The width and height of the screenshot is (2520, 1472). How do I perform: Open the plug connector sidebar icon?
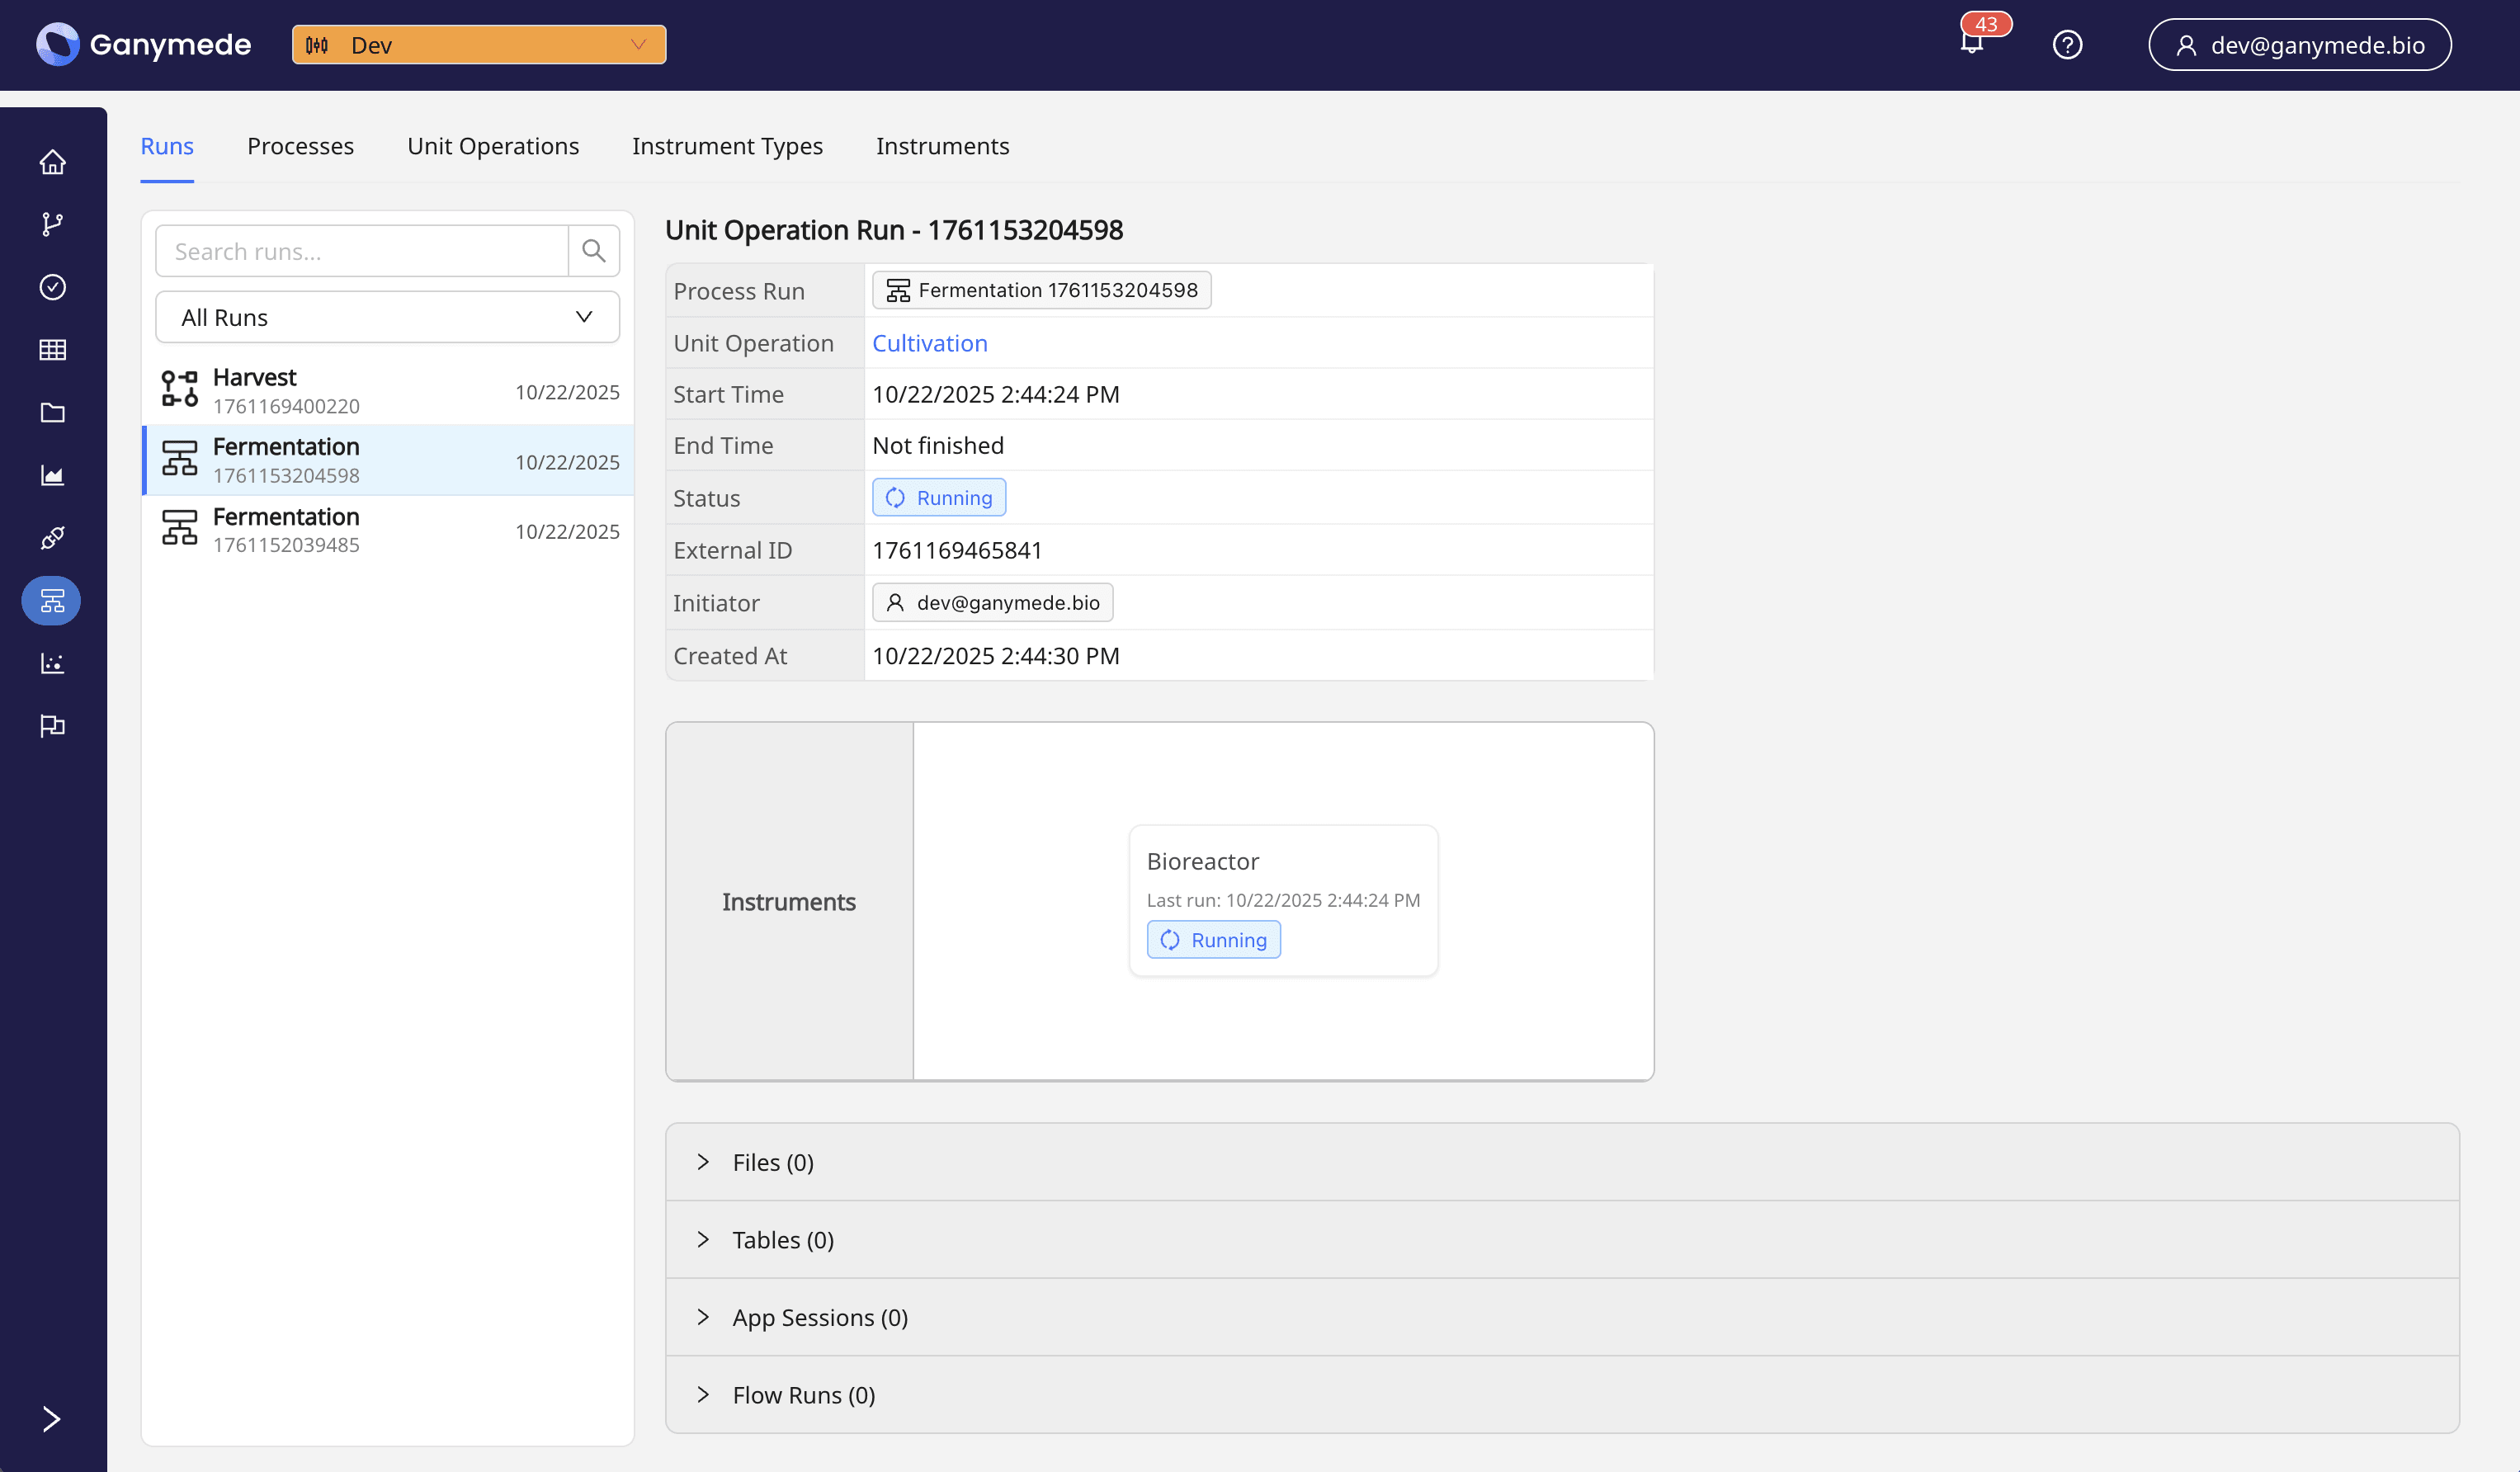(x=52, y=538)
